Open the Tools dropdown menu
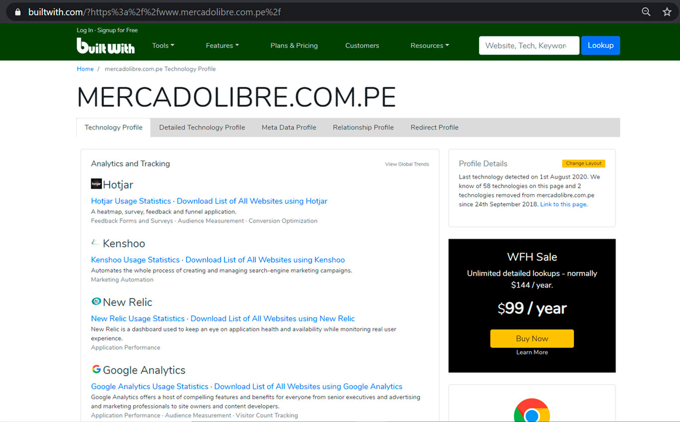 [163, 45]
